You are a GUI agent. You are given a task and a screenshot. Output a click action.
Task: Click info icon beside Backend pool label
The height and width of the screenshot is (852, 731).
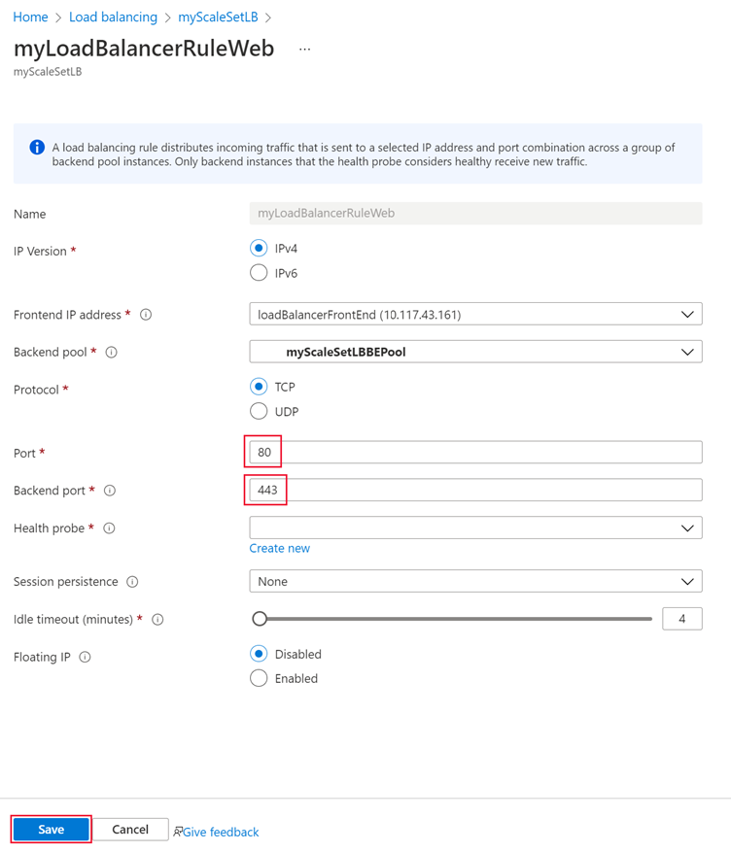(x=111, y=353)
